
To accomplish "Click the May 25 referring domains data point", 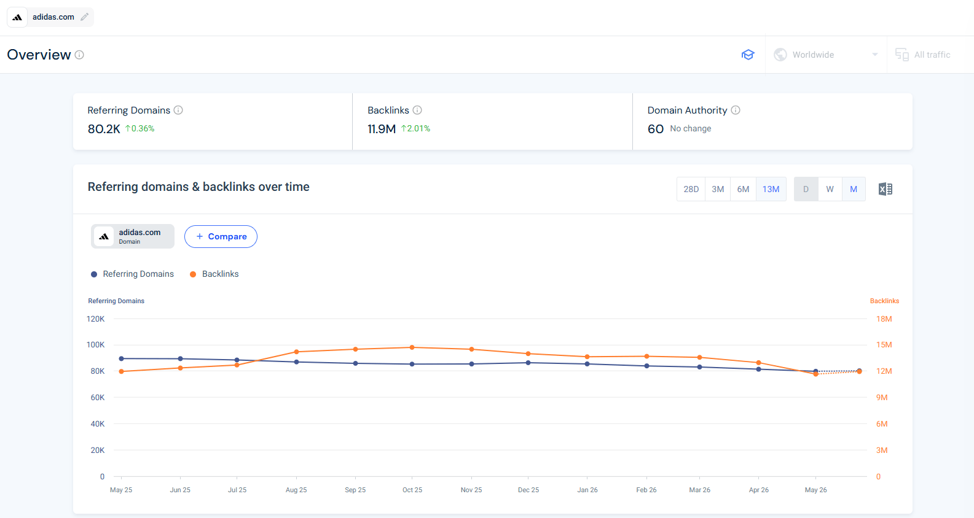I will pyautogui.click(x=121, y=358).
